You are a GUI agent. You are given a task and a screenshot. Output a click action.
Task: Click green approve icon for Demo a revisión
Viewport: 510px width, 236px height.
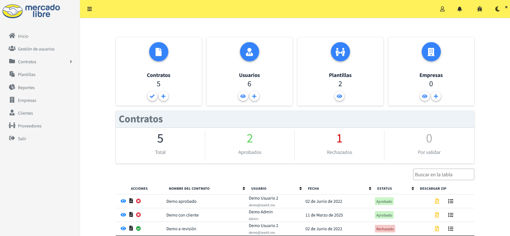[x=138, y=228]
